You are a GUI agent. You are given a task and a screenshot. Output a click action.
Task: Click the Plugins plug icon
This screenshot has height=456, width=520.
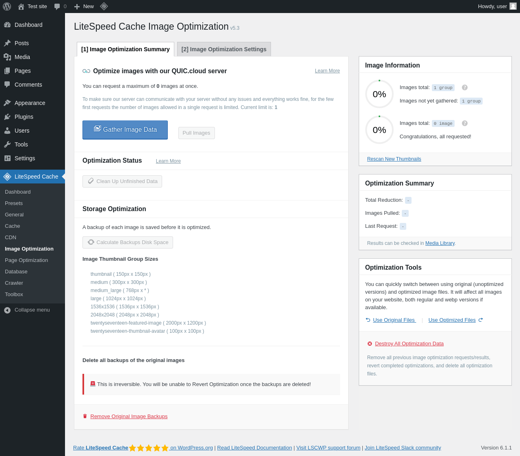[x=7, y=117]
